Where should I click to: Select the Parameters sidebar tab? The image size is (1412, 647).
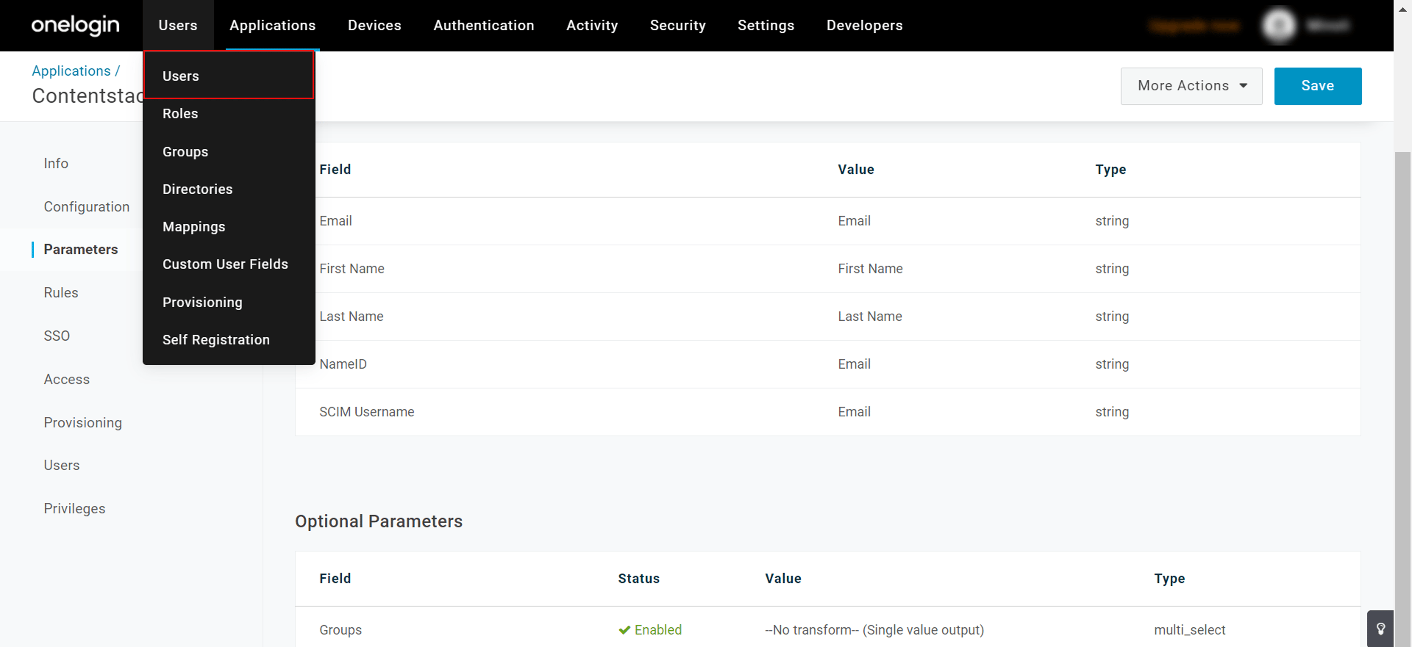pos(81,249)
